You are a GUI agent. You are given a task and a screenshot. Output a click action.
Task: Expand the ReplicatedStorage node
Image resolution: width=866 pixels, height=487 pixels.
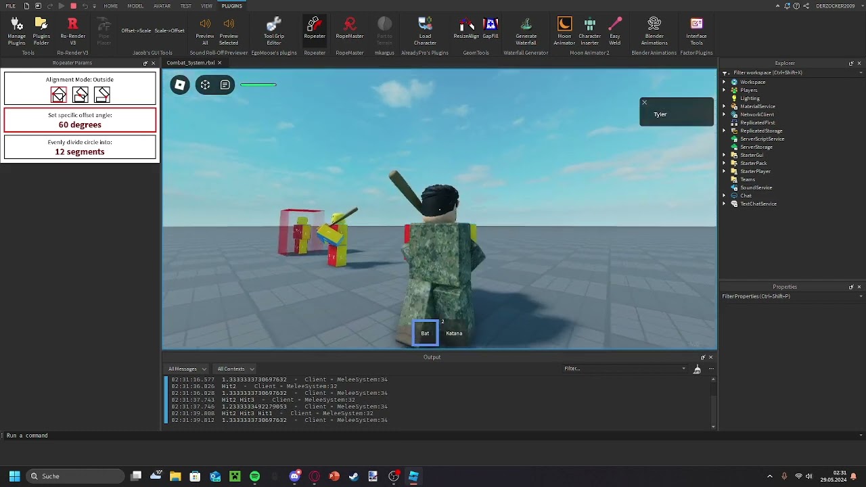724,131
